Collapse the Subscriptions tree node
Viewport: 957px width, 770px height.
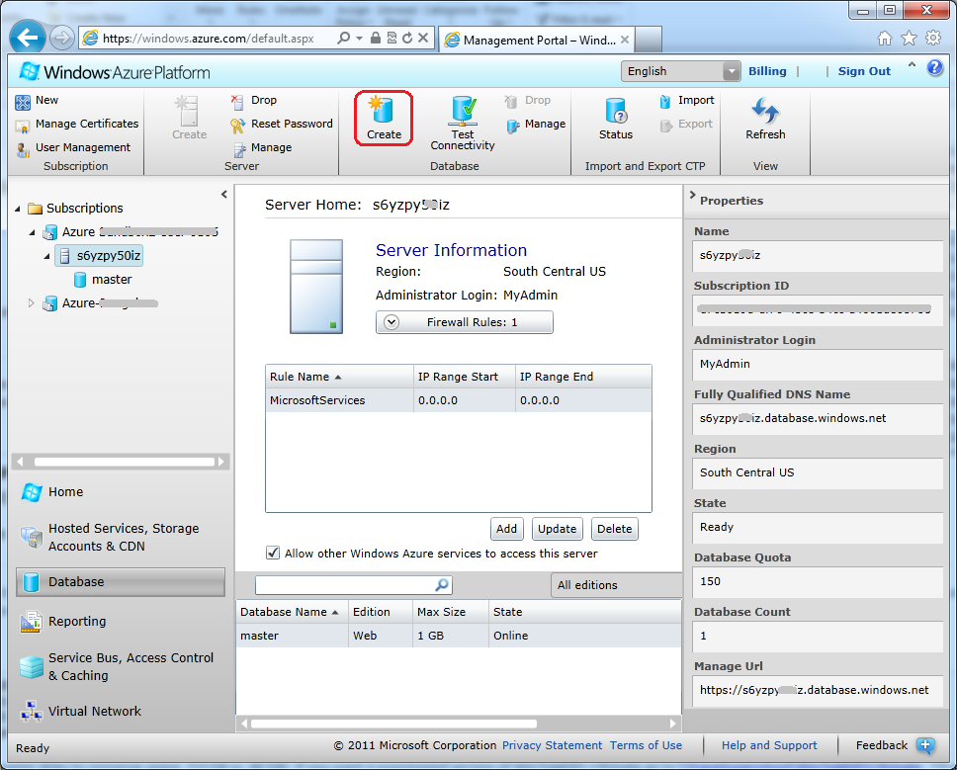18,209
